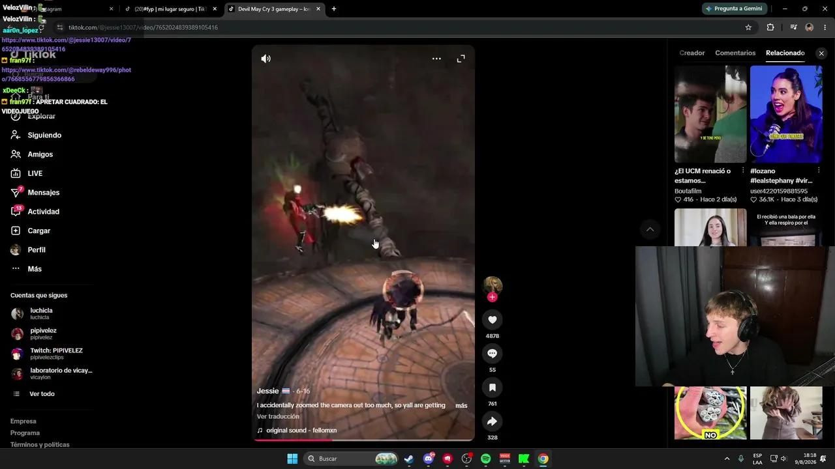Screen dimensions: 835x469
Task: Open a new browser tab
Action: [x=334, y=9]
